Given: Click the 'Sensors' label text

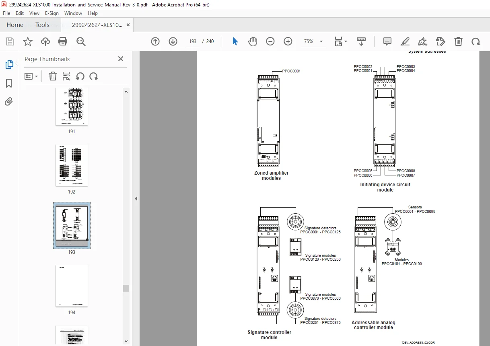Looking at the screenshot, I should click(x=415, y=207).
